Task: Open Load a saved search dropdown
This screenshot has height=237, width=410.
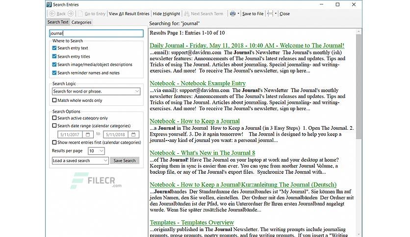Action: pos(80,161)
